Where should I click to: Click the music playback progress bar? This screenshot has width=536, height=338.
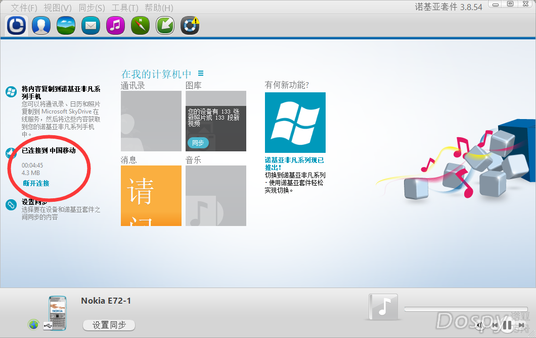point(466,309)
